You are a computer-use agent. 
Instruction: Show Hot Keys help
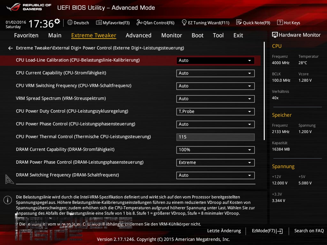pos(289,23)
